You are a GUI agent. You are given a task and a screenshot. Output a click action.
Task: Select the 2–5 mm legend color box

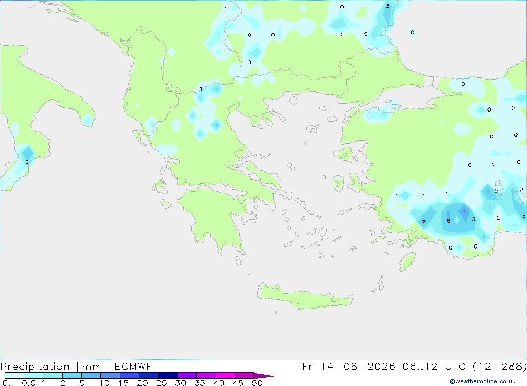coord(72,375)
